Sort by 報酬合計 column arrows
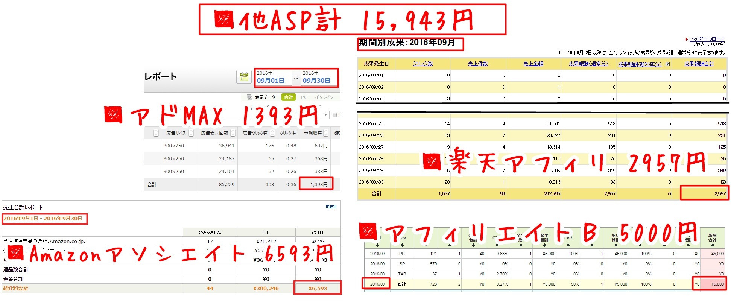The width and height of the screenshot is (731, 301). 712,245
